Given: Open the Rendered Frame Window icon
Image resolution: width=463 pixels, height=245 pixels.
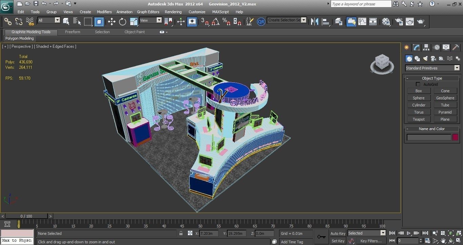Looking at the screenshot, I should pos(410,22).
